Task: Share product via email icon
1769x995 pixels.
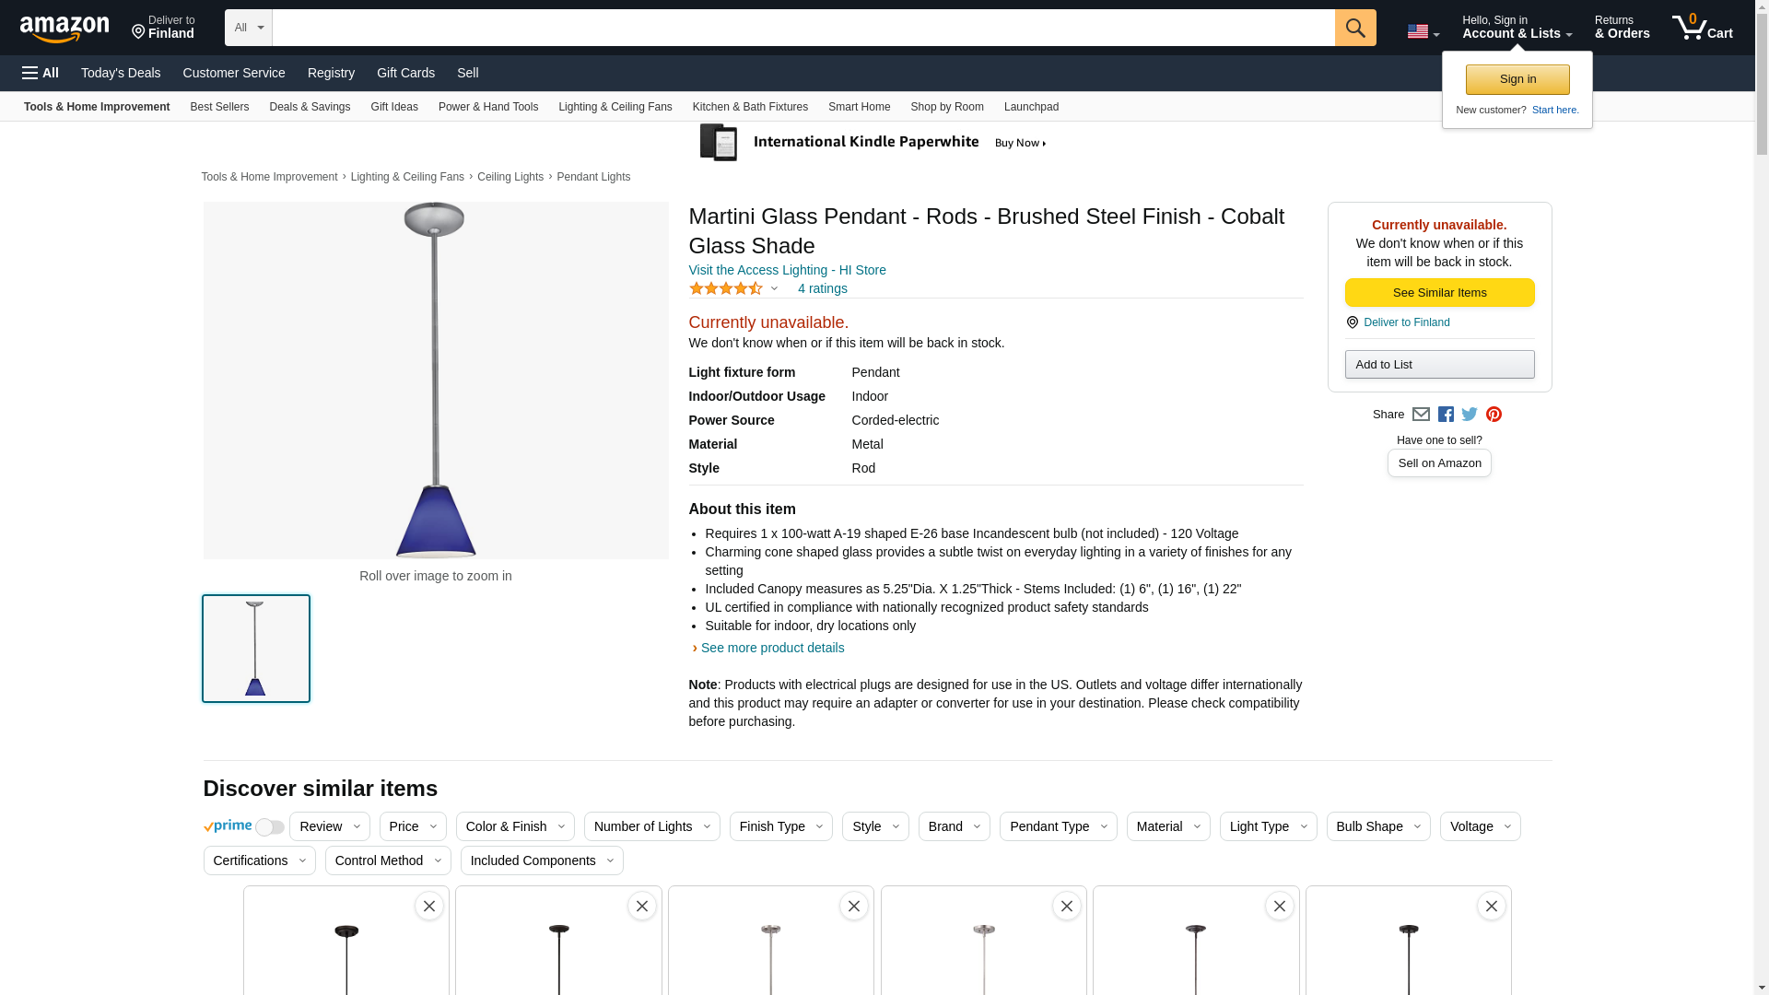Action: 1421,415
